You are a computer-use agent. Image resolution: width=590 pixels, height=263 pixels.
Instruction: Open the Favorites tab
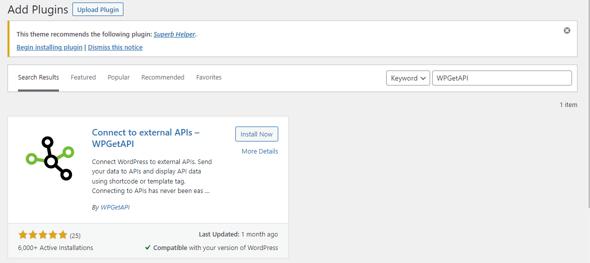(x=209, y=77)
